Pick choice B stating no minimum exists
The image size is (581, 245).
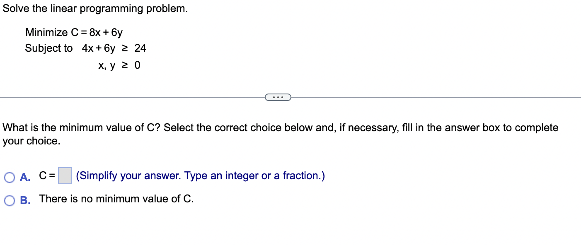9,199
